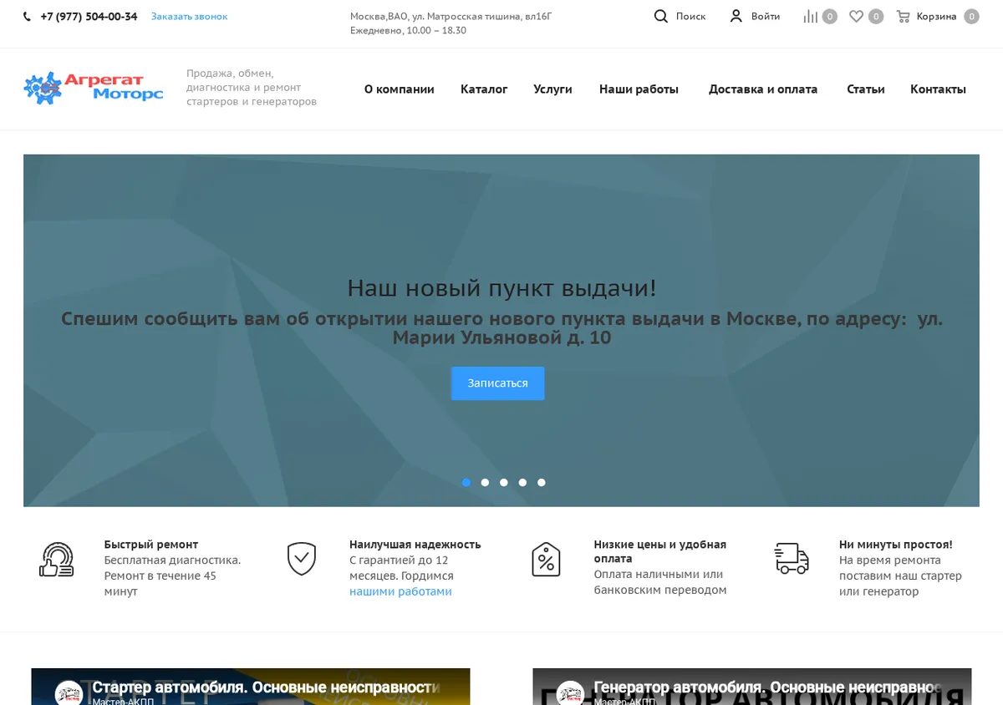Select the third slider dot
The image size is (1003, 705).
click(504, 482)
